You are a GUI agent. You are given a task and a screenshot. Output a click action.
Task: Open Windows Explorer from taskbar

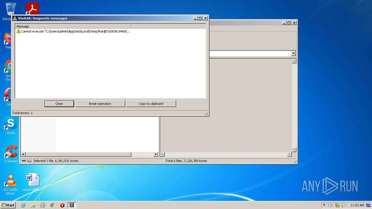33,205
